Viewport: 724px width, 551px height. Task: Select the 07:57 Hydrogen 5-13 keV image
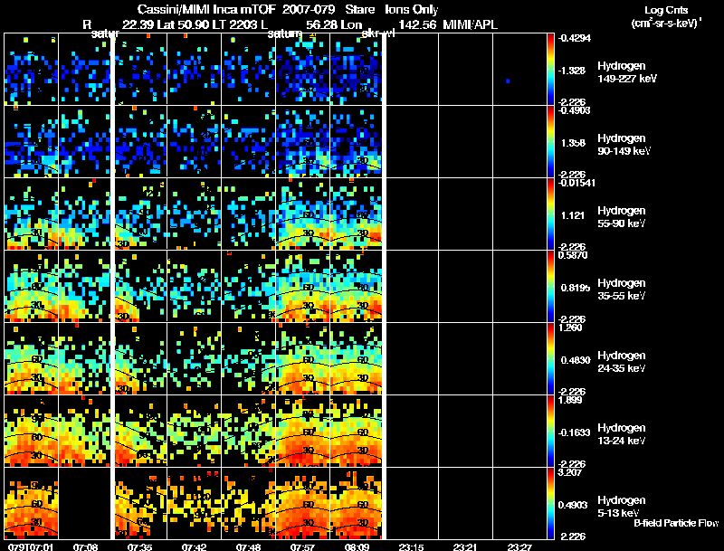point(303,503)
